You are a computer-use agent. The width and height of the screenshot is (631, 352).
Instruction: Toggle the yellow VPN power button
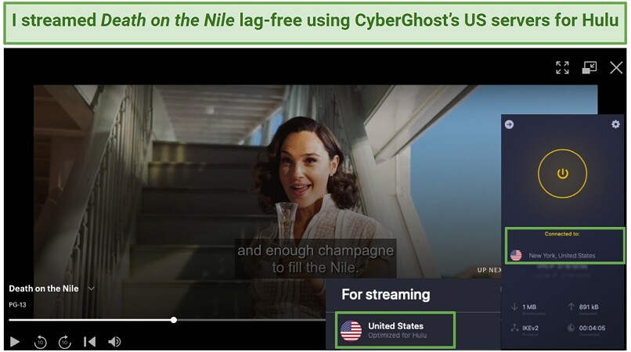point(562,174)
